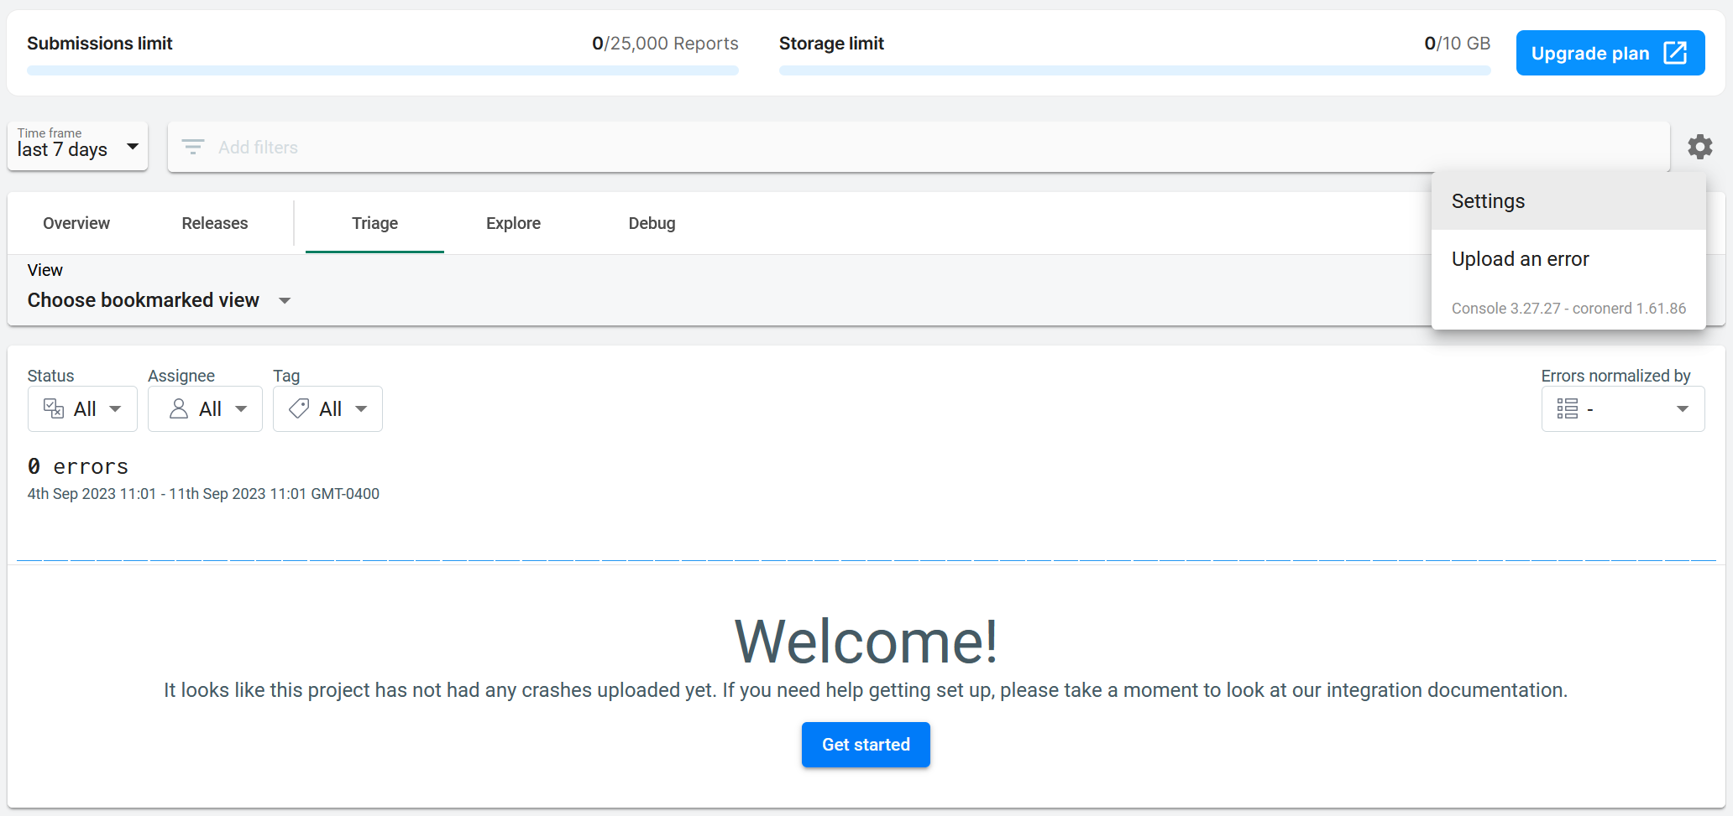Click the Status filter icon
The width and height of the screenshot is (1733, 816).
click(x=54, y=408)
